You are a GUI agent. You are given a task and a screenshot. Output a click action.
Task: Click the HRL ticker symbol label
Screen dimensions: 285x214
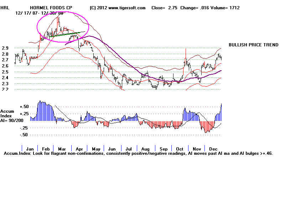(x=5, y=7)
